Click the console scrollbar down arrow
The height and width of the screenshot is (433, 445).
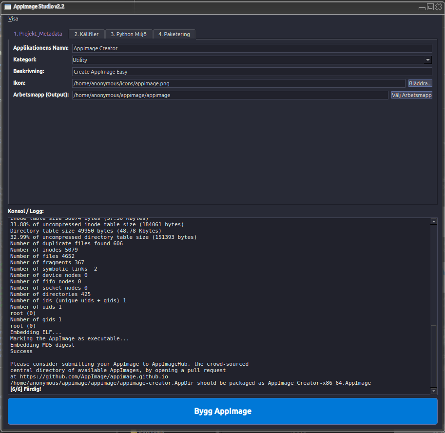433,391
